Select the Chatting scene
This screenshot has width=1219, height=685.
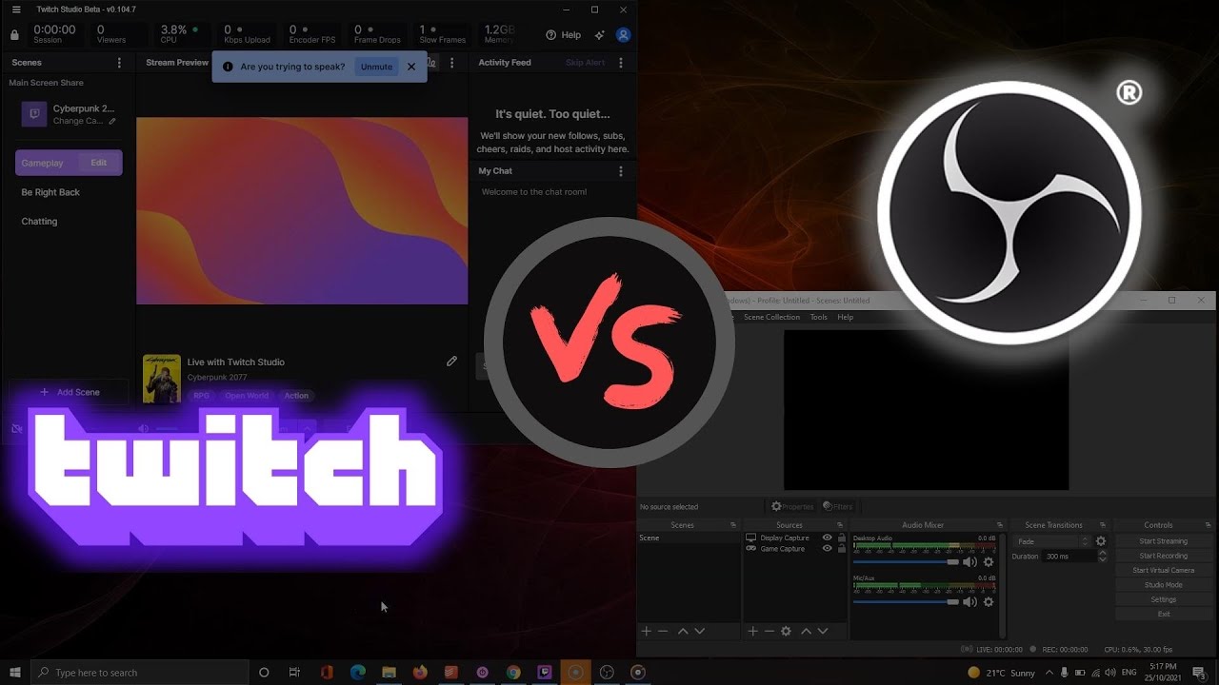(x=39, y=222)
